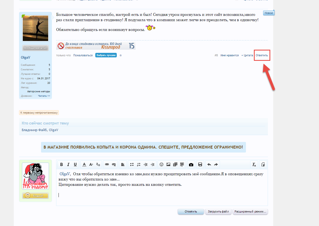Open the text color picker
Screen dimensions: 319x226
(84, 164)
